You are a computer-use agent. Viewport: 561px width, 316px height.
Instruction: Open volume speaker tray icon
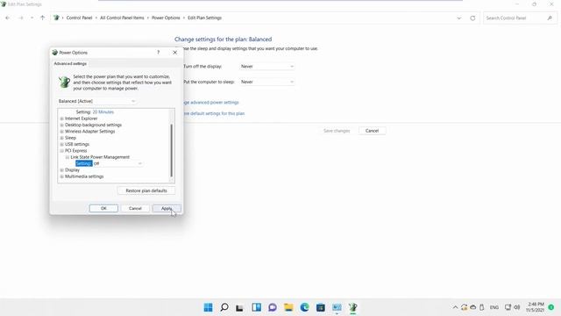coord(517,307)
